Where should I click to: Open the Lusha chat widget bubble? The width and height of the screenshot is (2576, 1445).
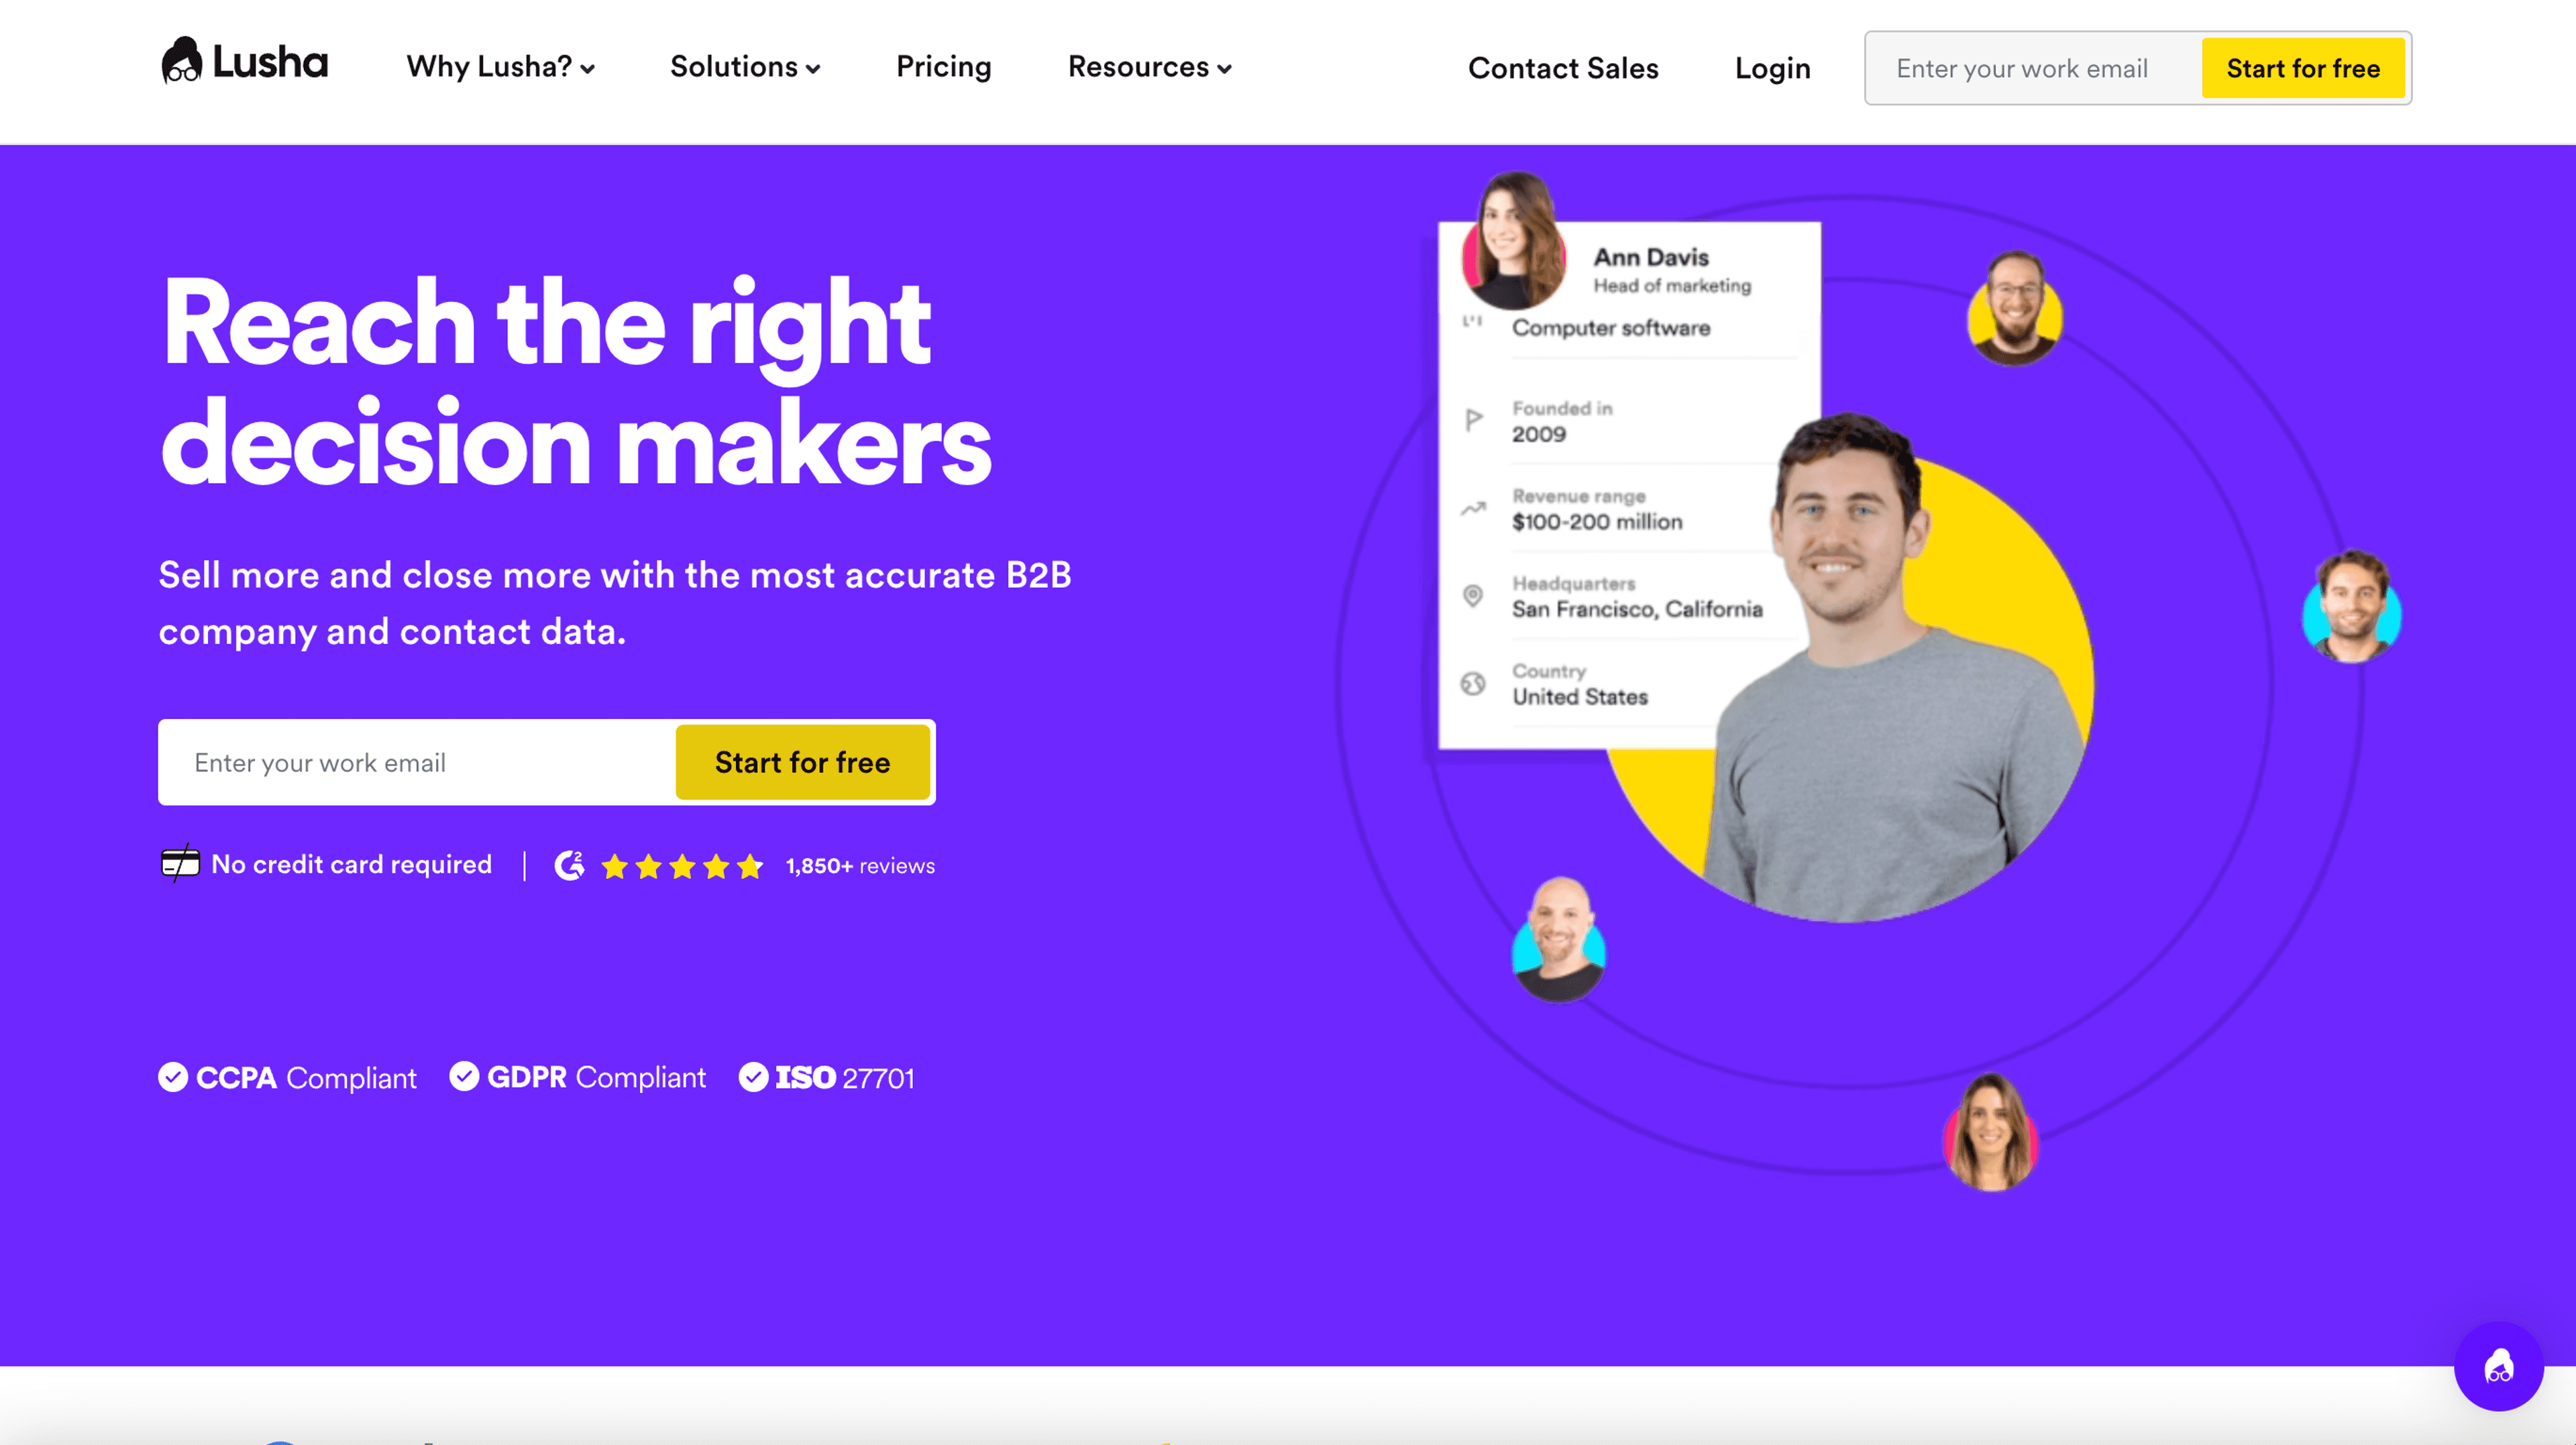(2498, 1366)
